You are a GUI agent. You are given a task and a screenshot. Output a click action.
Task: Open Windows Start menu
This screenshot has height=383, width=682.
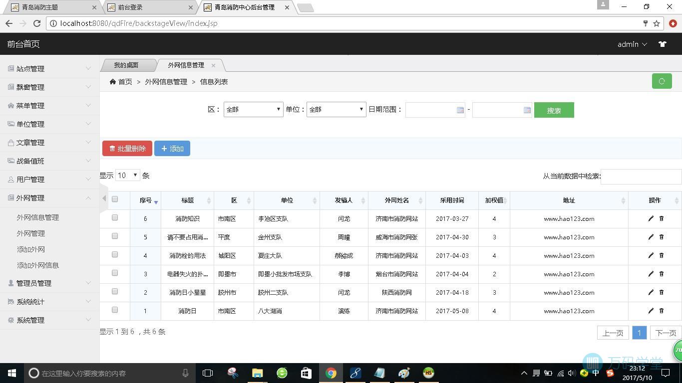12,373
